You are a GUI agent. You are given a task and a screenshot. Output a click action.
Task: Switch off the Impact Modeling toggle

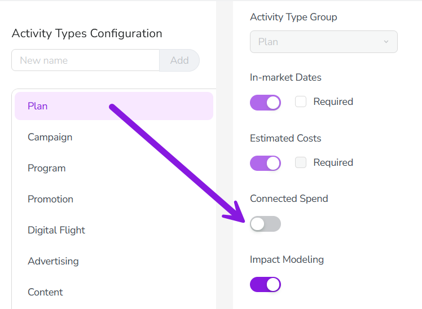(x=265, y=285)
